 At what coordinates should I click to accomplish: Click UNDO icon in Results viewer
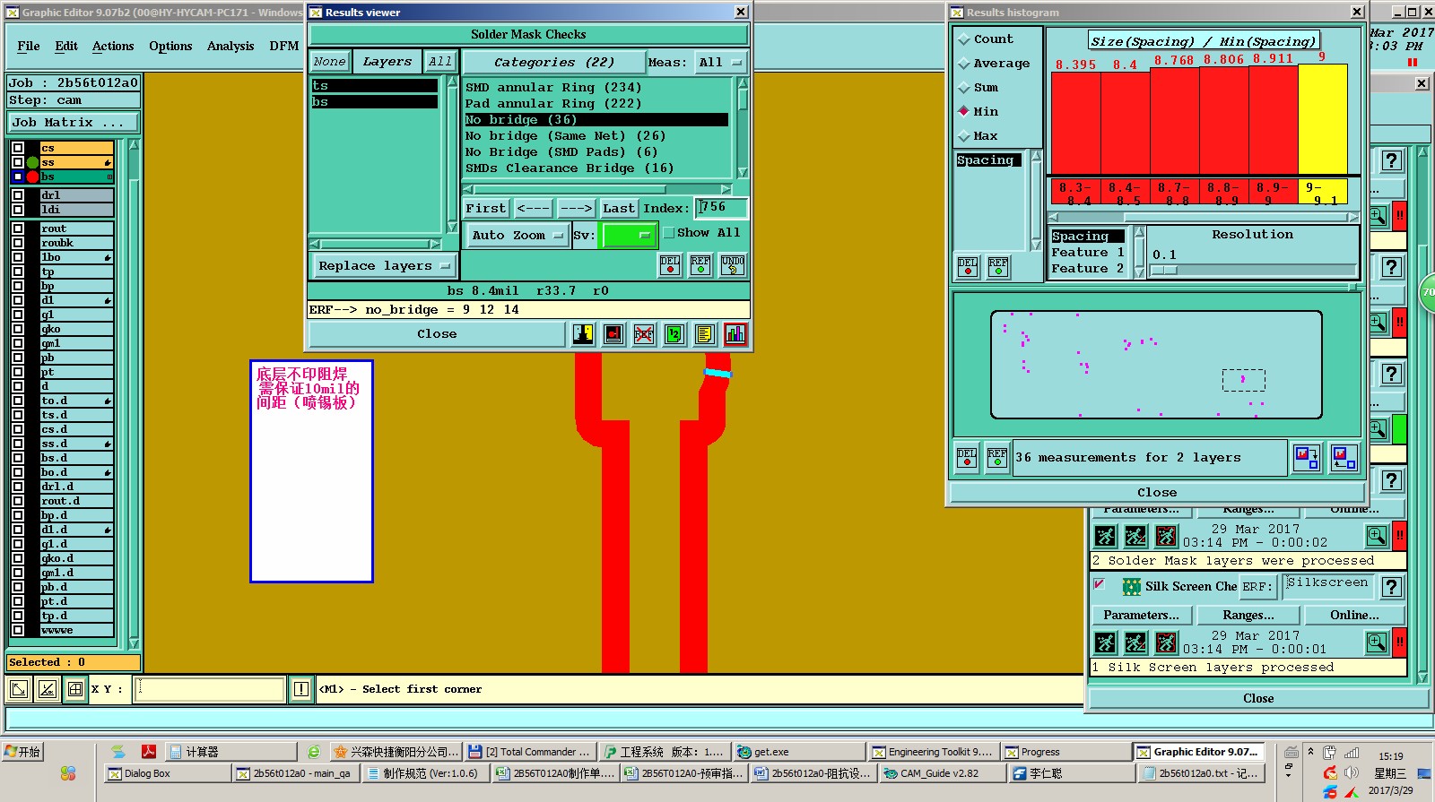(x=733, y=265)
